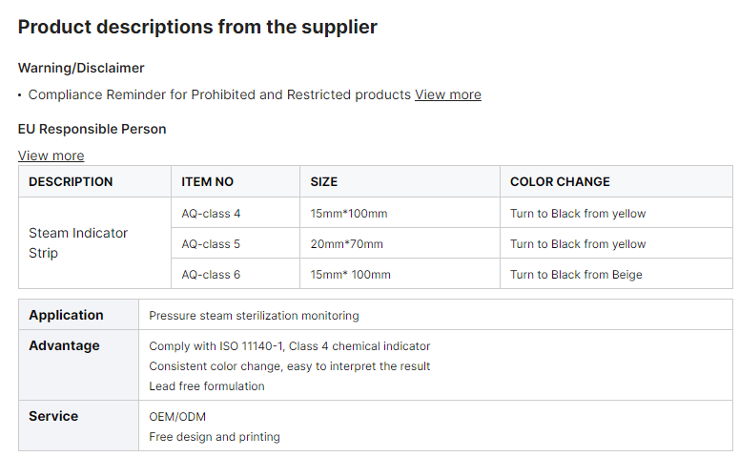The height and width of the screenshot is (457, 739).
Task: Click the OEM/ODM service text
Action: click(177, 417)
